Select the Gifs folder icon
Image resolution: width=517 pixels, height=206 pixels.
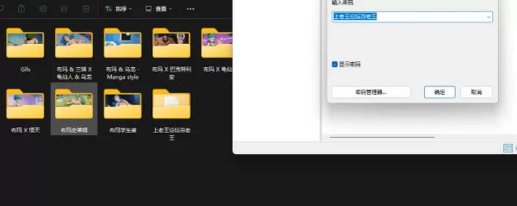25,43
